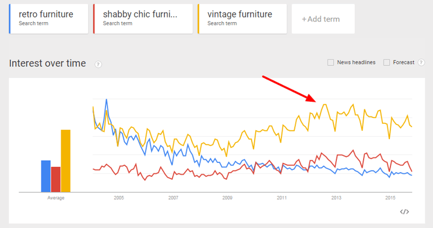The image size is (433, 228).
Task: Open the Interest over time help icon
Action: tap(98, 64)
